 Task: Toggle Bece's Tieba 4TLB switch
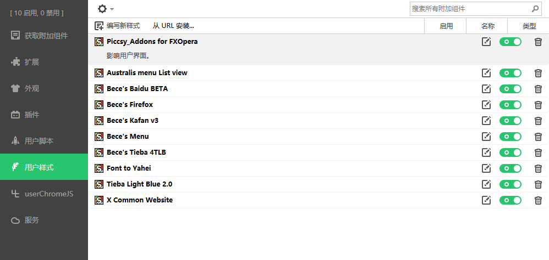(510, 152)
